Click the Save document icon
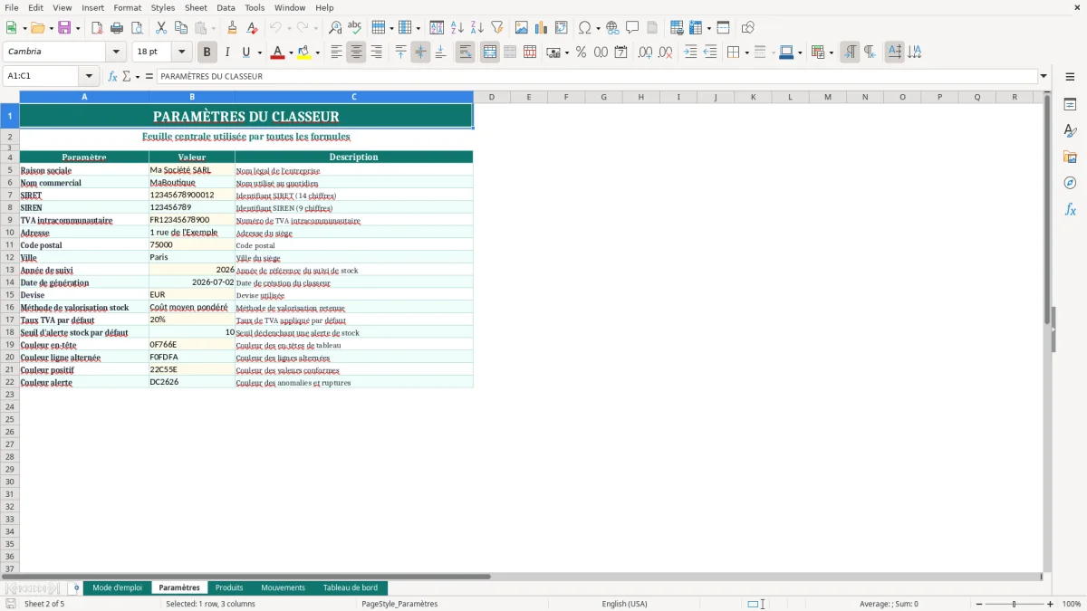 coord(64,28)
